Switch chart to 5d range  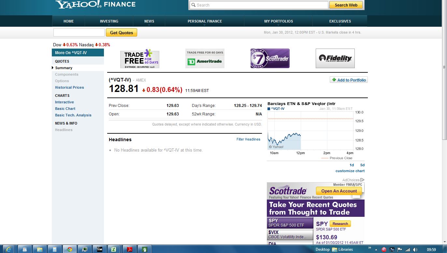[362, 165]
